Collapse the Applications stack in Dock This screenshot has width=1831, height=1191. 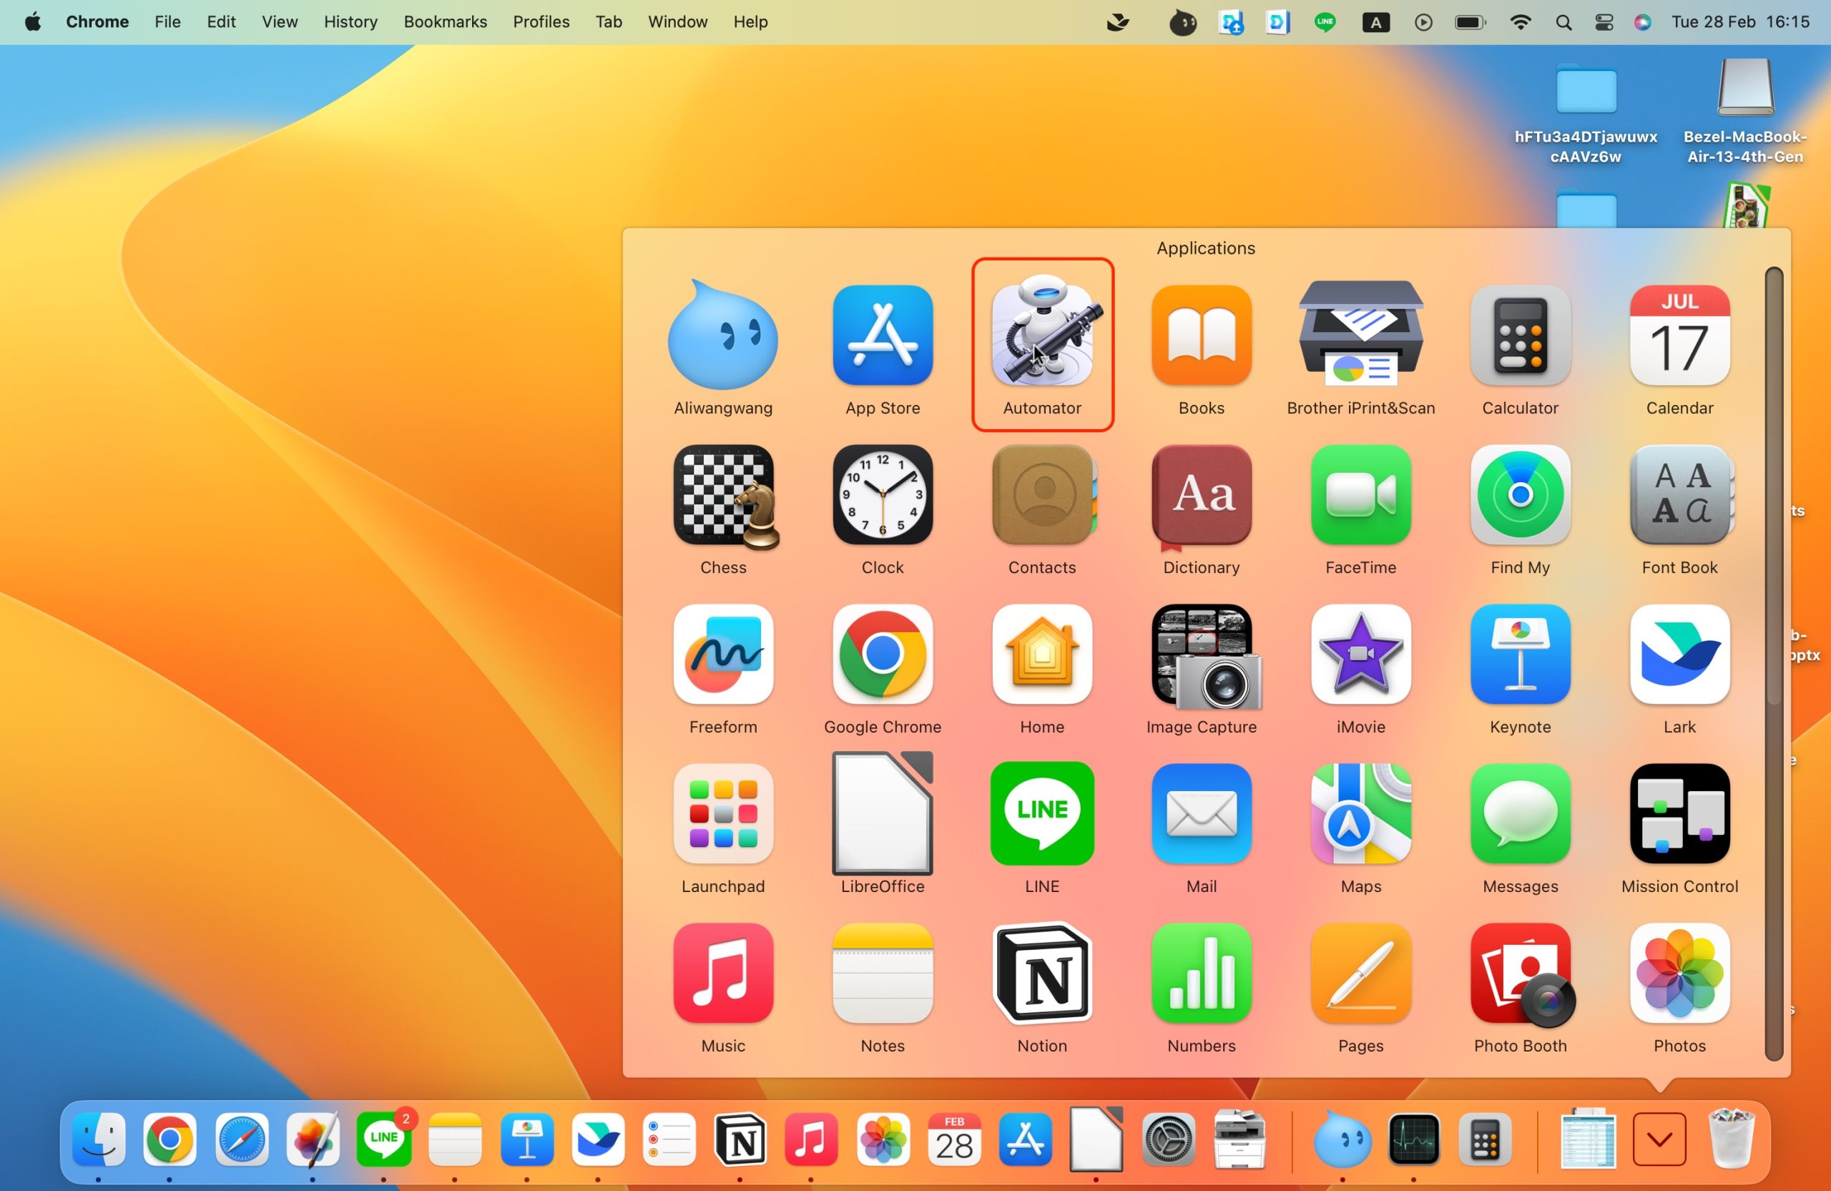[x=1659, y=1139]
